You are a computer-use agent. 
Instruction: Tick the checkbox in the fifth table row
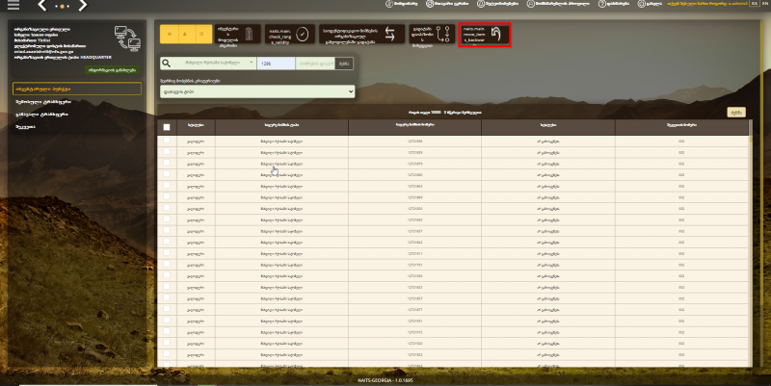click(x=167, y=186)
